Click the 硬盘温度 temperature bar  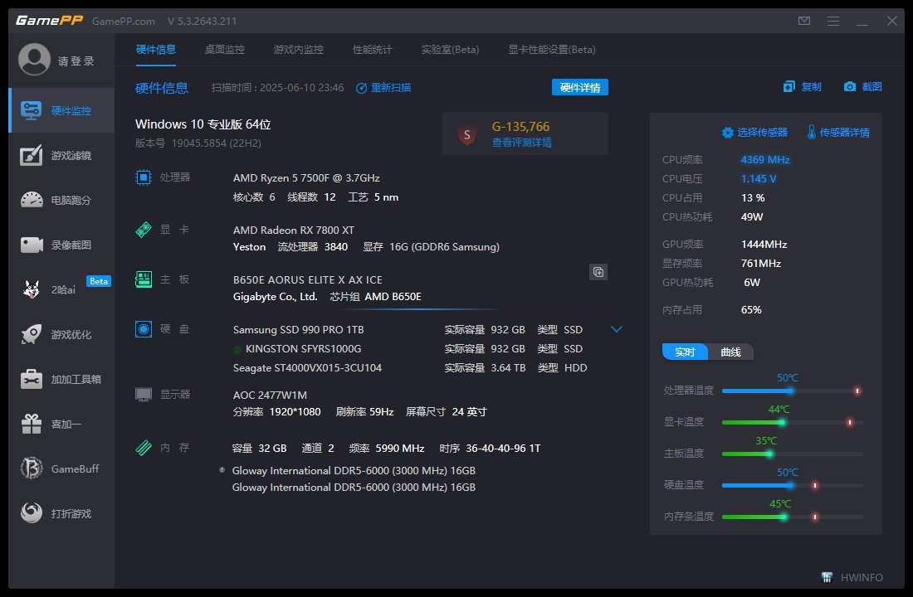click(792, 485)
